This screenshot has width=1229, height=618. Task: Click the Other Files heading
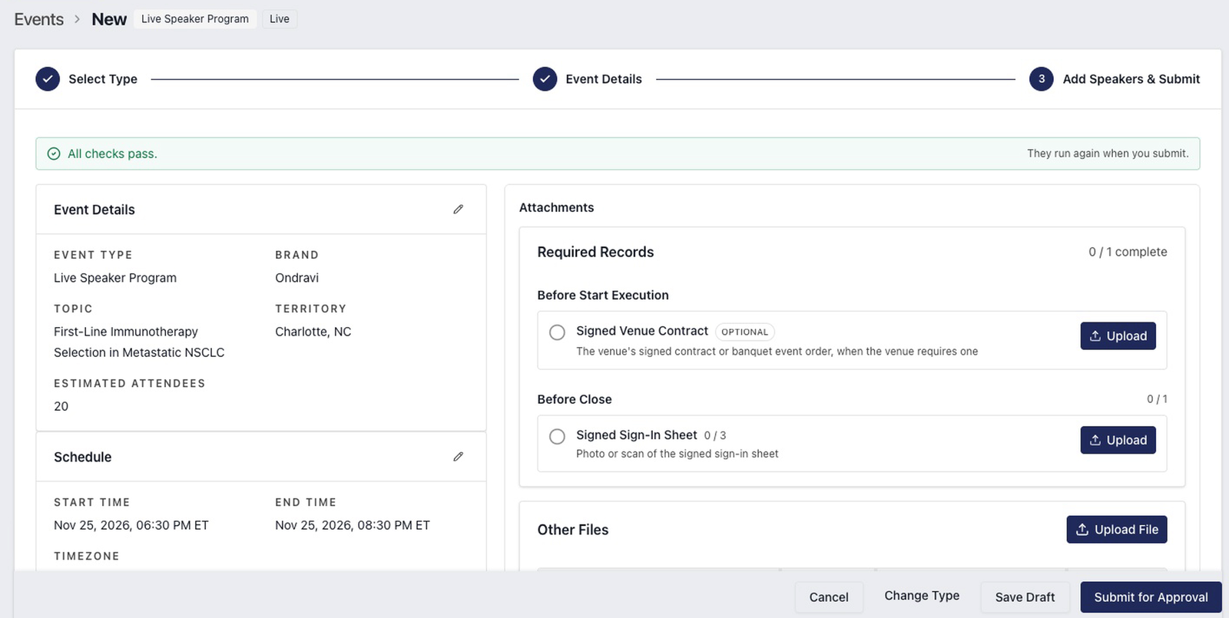[x=573, y=530]
